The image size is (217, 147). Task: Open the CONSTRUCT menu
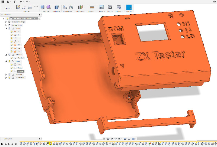80,11
